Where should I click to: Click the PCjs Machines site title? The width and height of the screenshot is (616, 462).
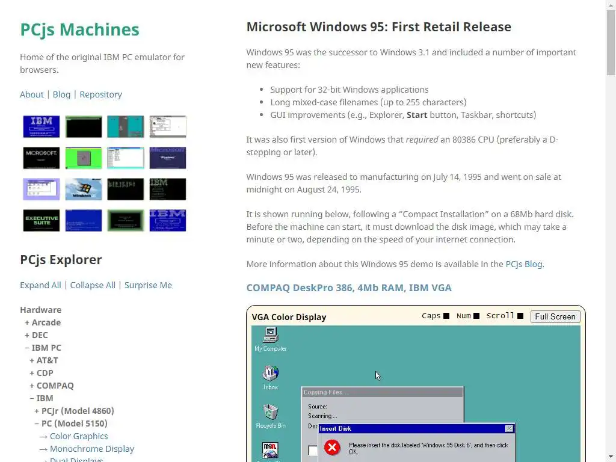(80, 29)
